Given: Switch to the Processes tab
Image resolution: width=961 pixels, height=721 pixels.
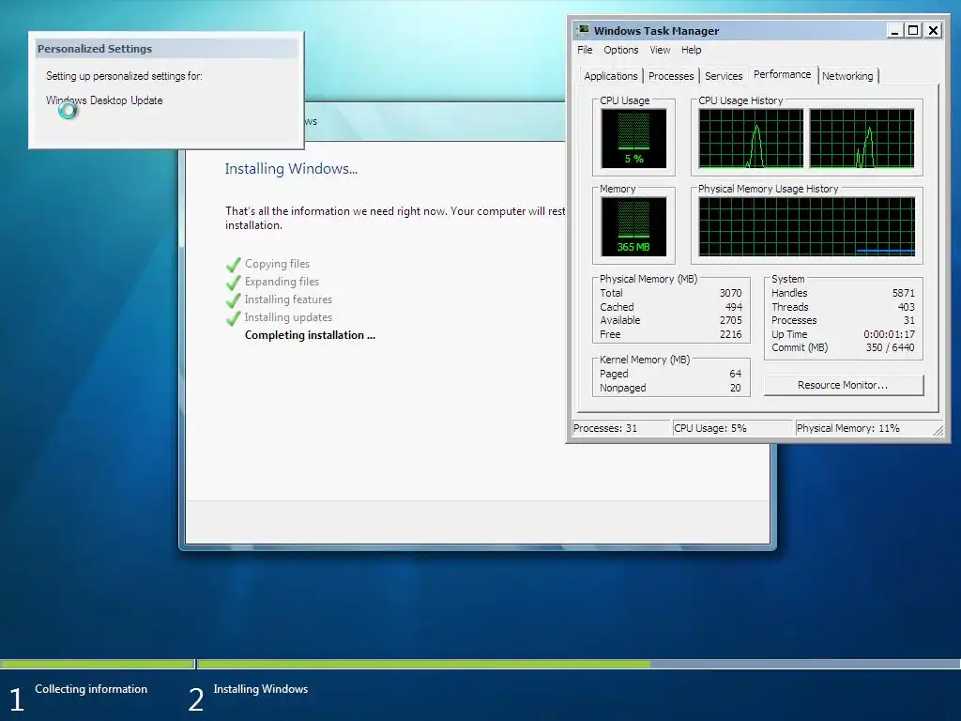Looking at the screenshot, I should click(x=671, y=76).
